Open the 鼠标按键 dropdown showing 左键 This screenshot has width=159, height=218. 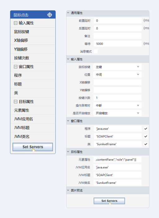[118, 67]
